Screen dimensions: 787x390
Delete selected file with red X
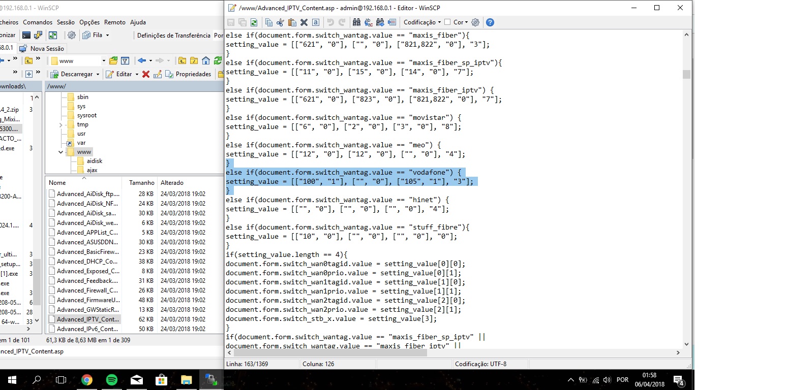pos(146,74)
